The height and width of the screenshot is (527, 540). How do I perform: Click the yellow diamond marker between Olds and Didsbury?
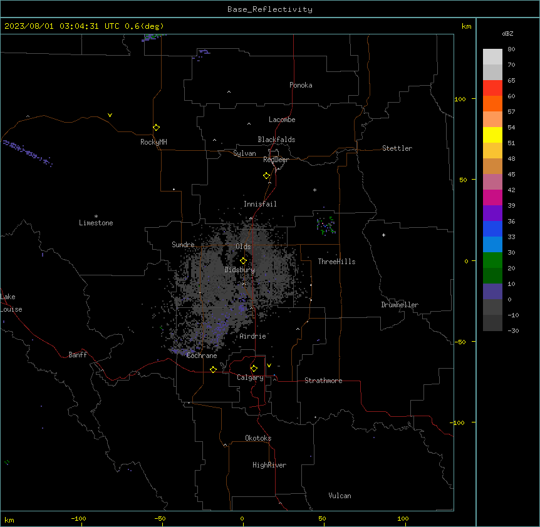244,261
